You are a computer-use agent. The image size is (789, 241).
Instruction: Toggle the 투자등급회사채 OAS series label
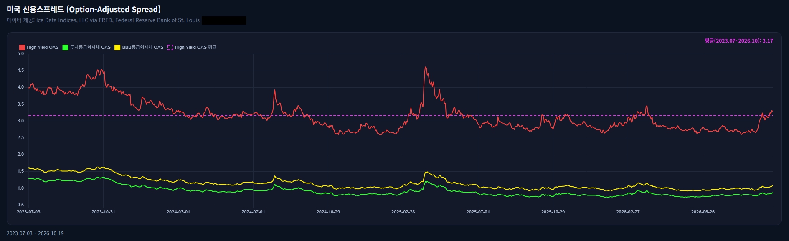[x=90, y=47]
